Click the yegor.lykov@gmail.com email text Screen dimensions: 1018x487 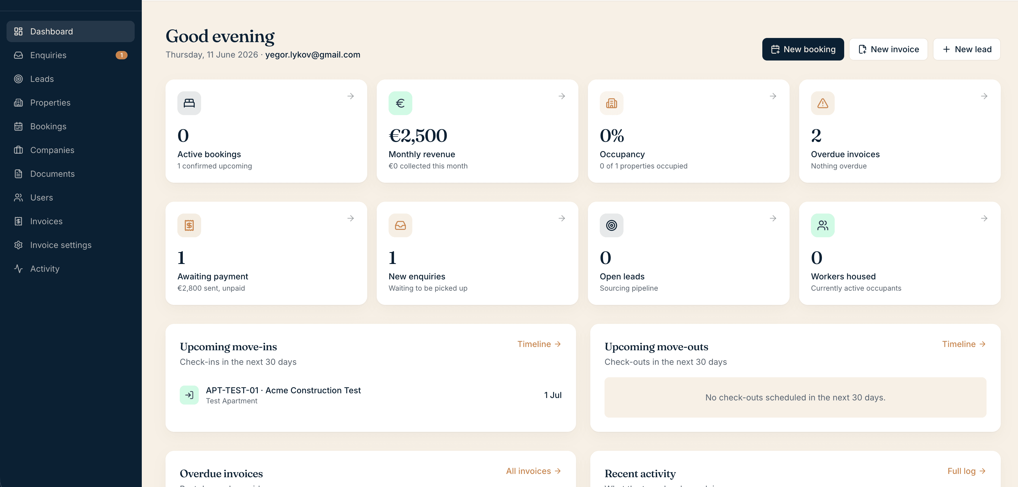pyautogui.click(x=313, y=55)
